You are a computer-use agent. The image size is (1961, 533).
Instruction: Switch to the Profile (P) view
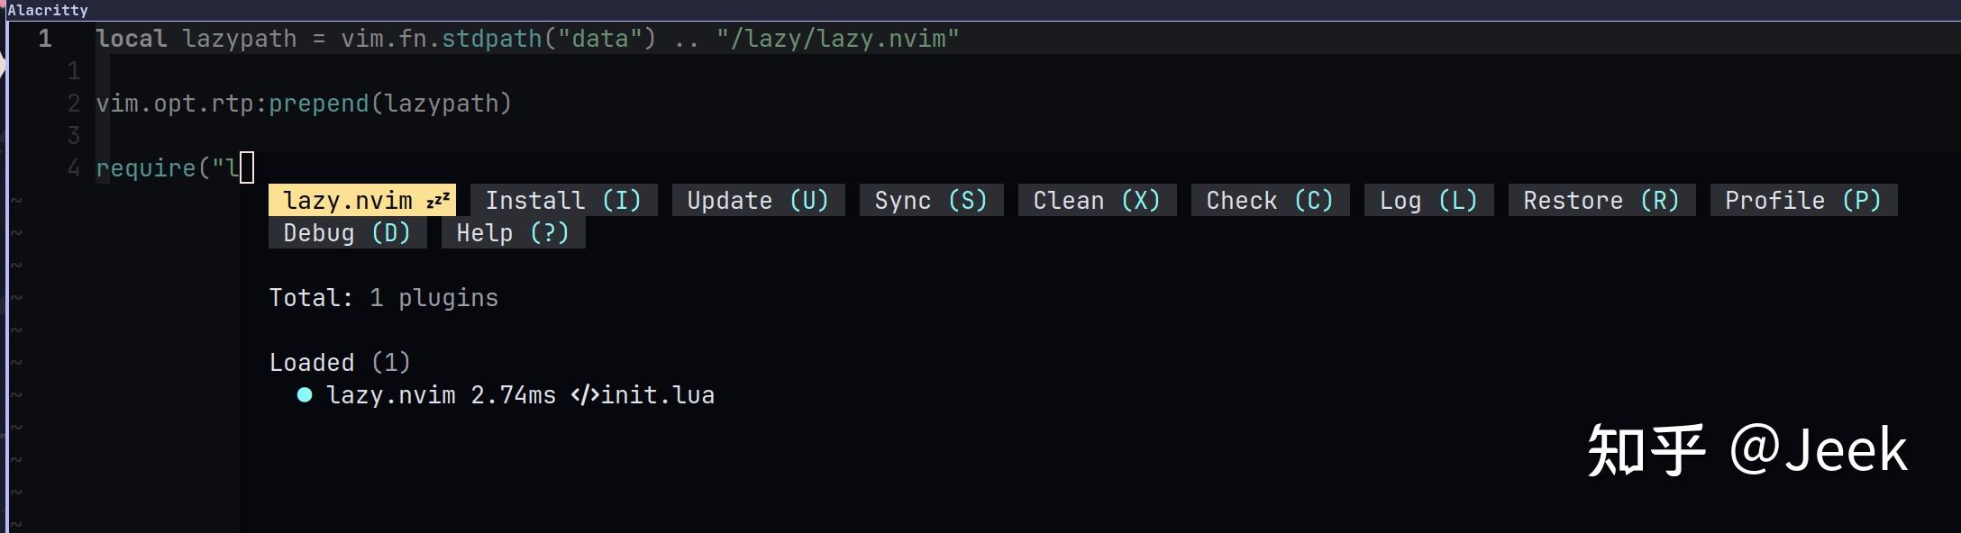click(1803, 200)
